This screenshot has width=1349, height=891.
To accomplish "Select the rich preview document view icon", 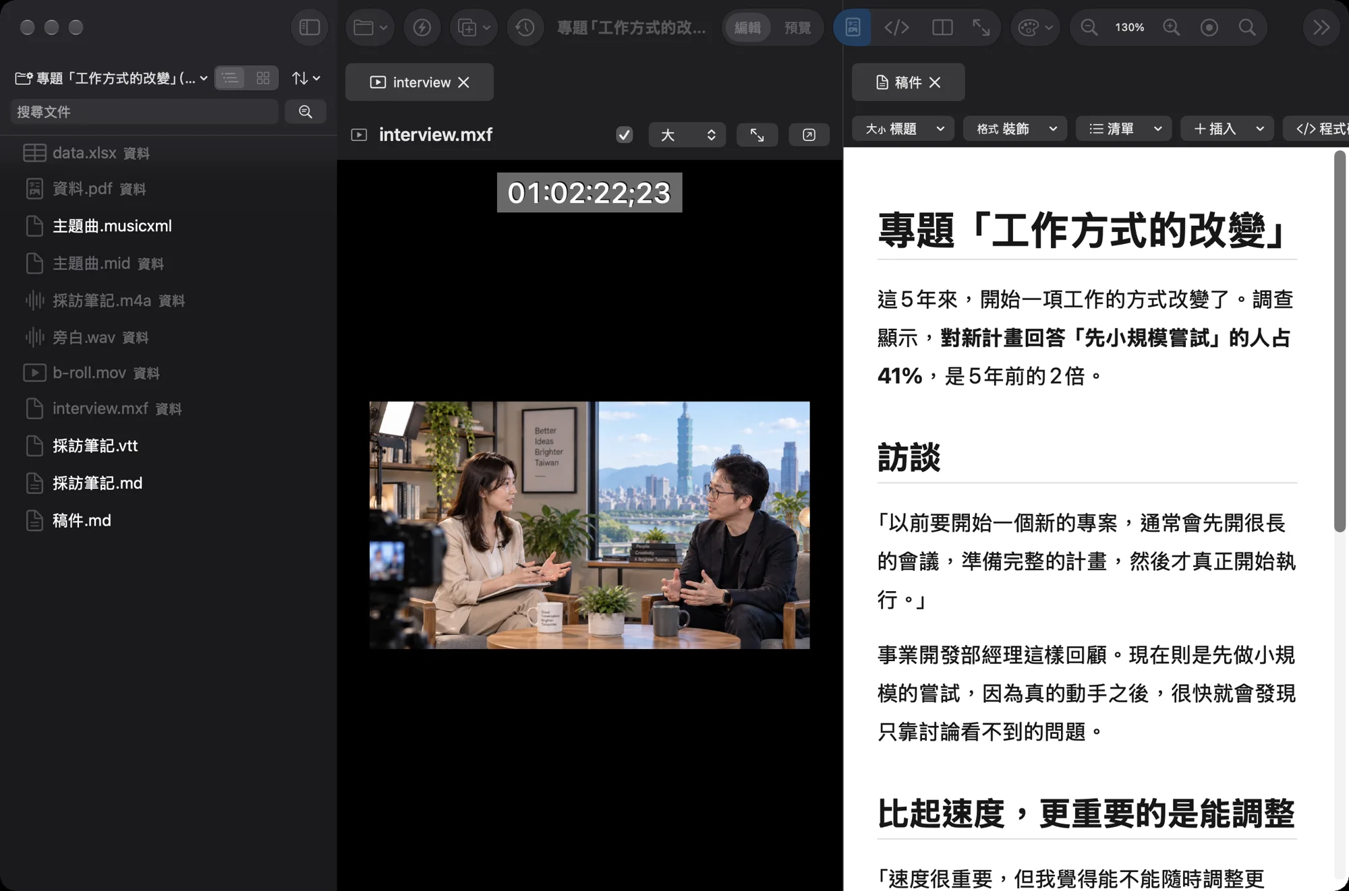I will point(853,28).
